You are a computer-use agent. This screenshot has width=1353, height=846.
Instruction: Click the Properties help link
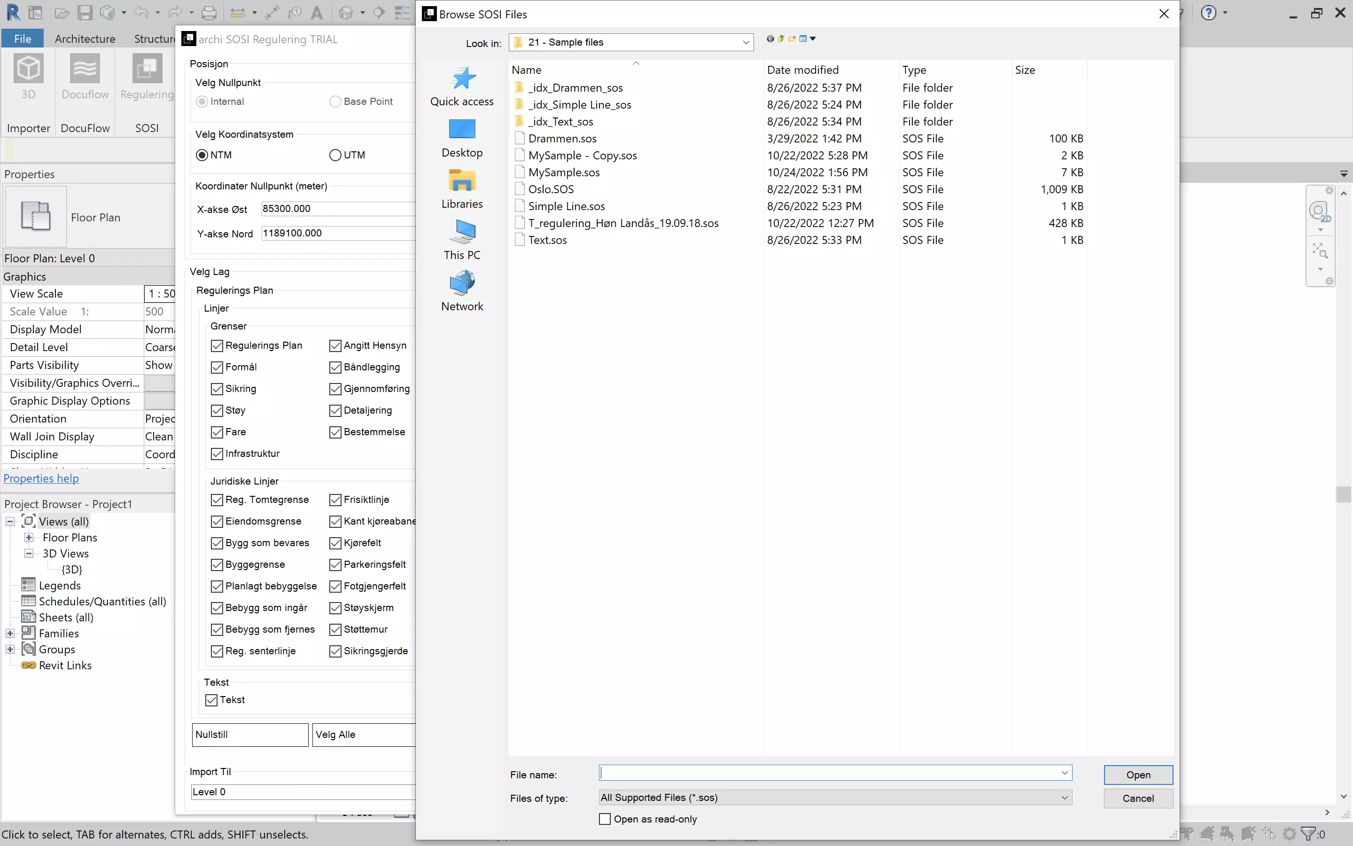click(41, 478)
